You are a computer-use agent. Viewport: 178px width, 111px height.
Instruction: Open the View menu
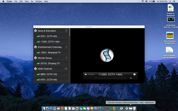coord(27,2)
